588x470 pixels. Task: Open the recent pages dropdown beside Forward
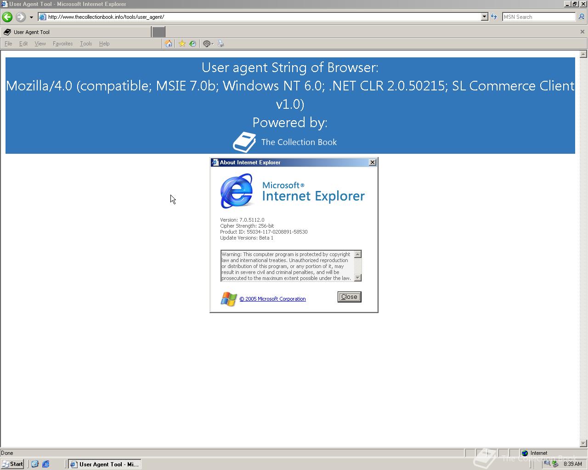point(31,17)
